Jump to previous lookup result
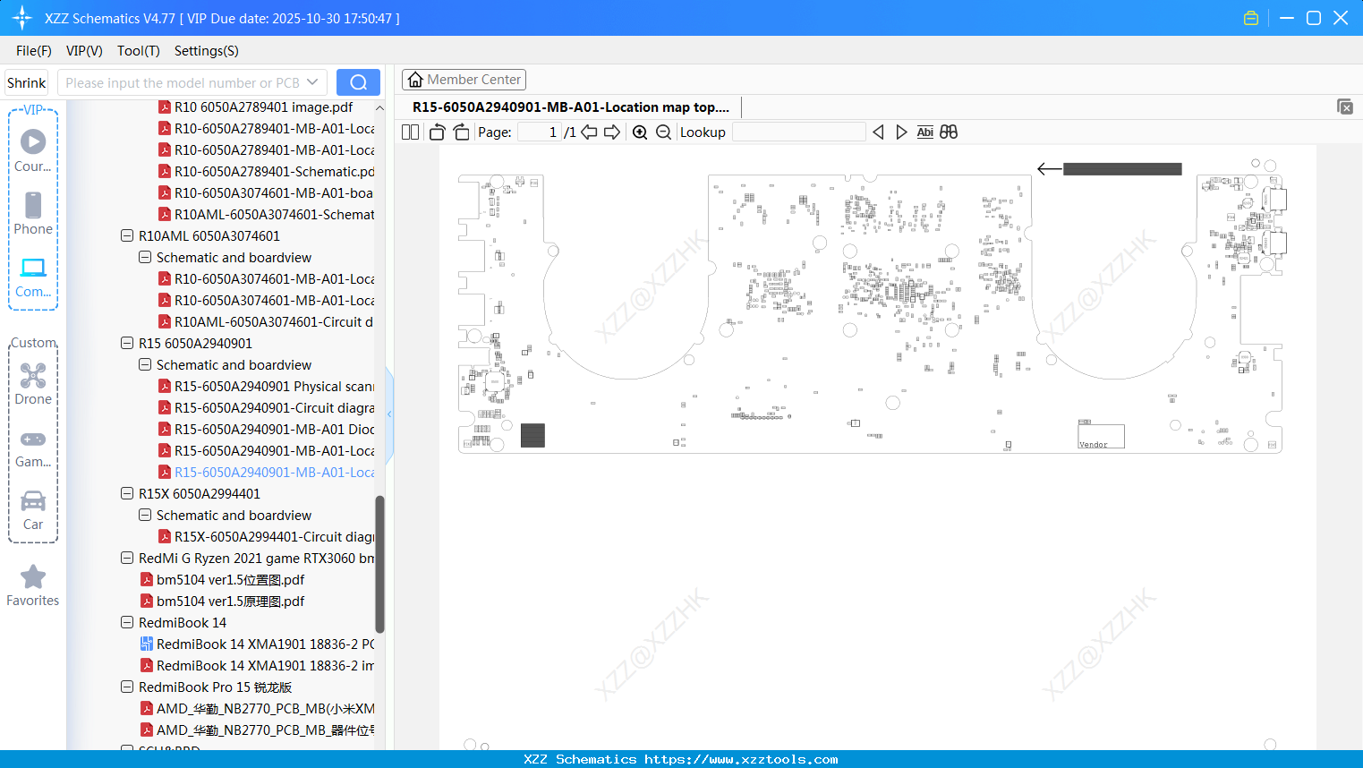 point(878,132)
